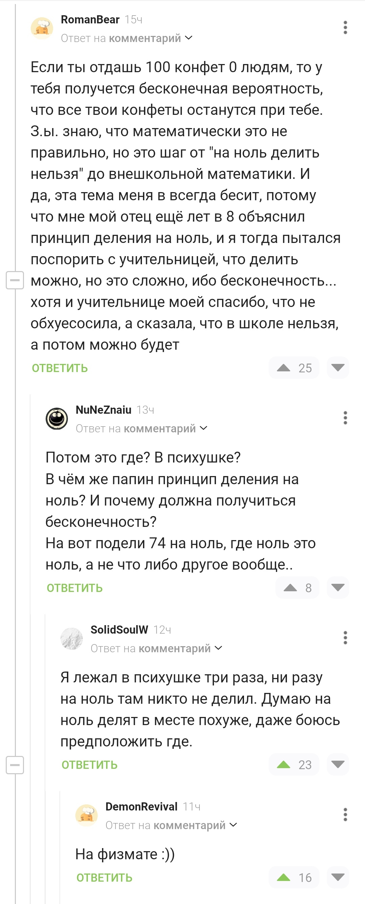Upvote DemonRevival's comment with 16 points
This screenshot has height=904, width=365.
pos(284,878)
